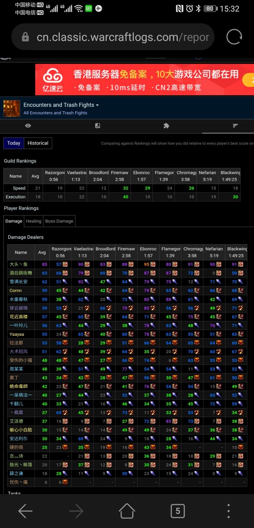
Task: Select the Healing tab
Action: pyautogui.click(x=34, y=221)
